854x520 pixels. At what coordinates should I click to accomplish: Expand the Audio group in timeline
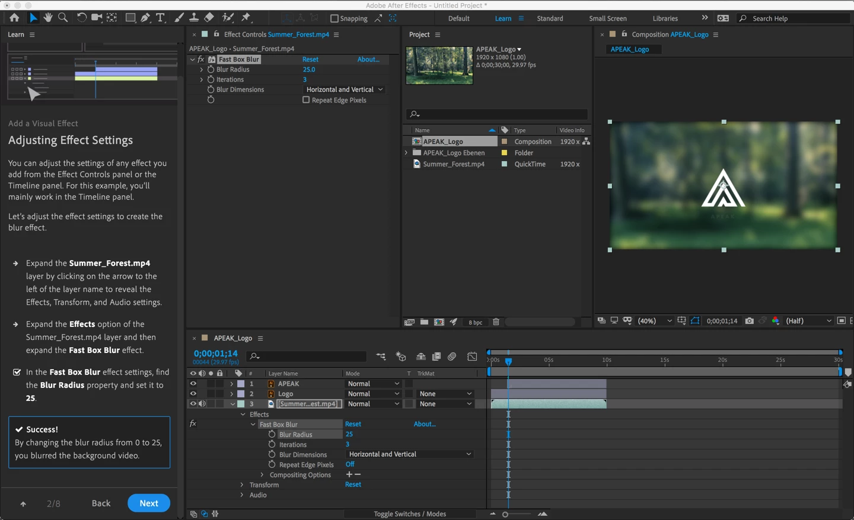click(242, 495)
